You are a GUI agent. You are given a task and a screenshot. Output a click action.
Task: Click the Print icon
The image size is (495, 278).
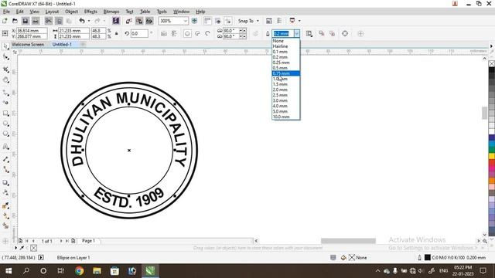click(36, 21)
